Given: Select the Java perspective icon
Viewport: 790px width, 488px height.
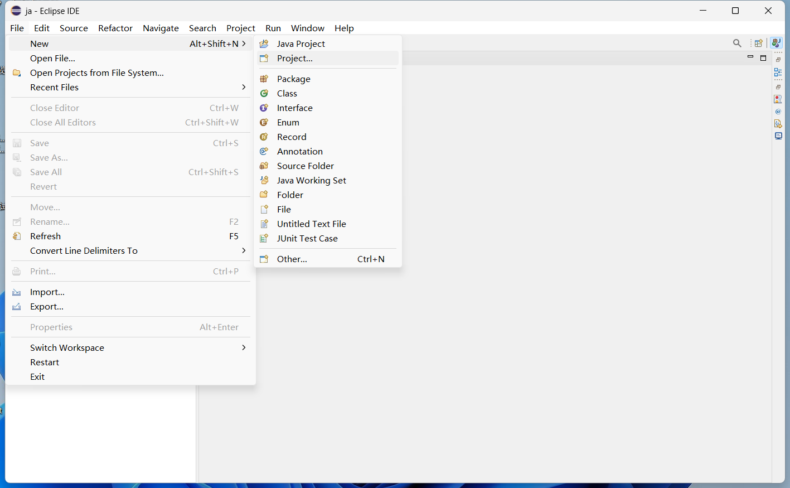Looking at the screenshot, I should coord(776,43).
